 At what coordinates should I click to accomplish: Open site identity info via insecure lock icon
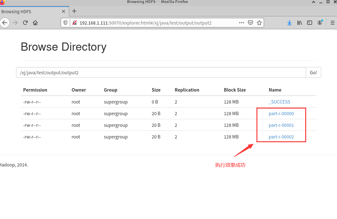(74, 23)
